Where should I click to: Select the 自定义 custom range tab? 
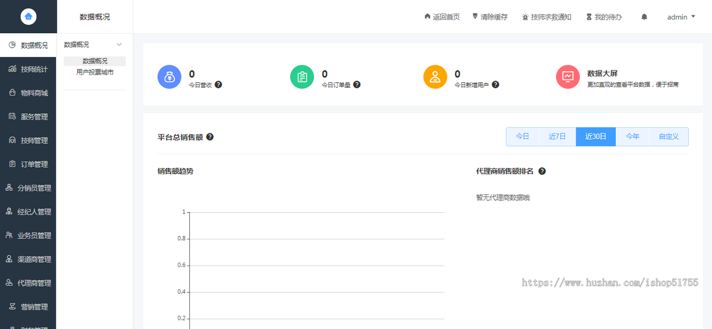click(669, 136)
